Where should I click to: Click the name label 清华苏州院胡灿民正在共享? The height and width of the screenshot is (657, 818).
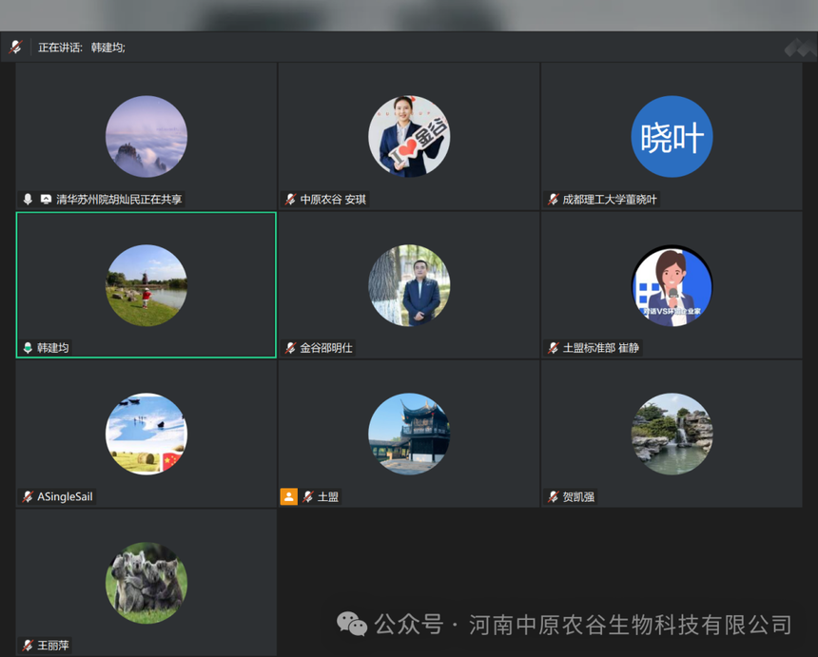(119, 199)
